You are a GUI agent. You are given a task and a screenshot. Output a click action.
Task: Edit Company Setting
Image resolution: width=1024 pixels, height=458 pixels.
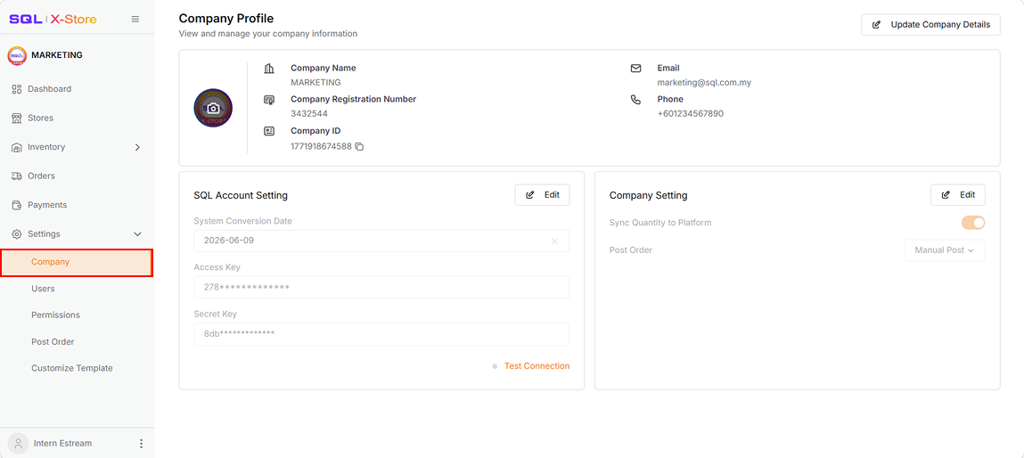(957, 195)
